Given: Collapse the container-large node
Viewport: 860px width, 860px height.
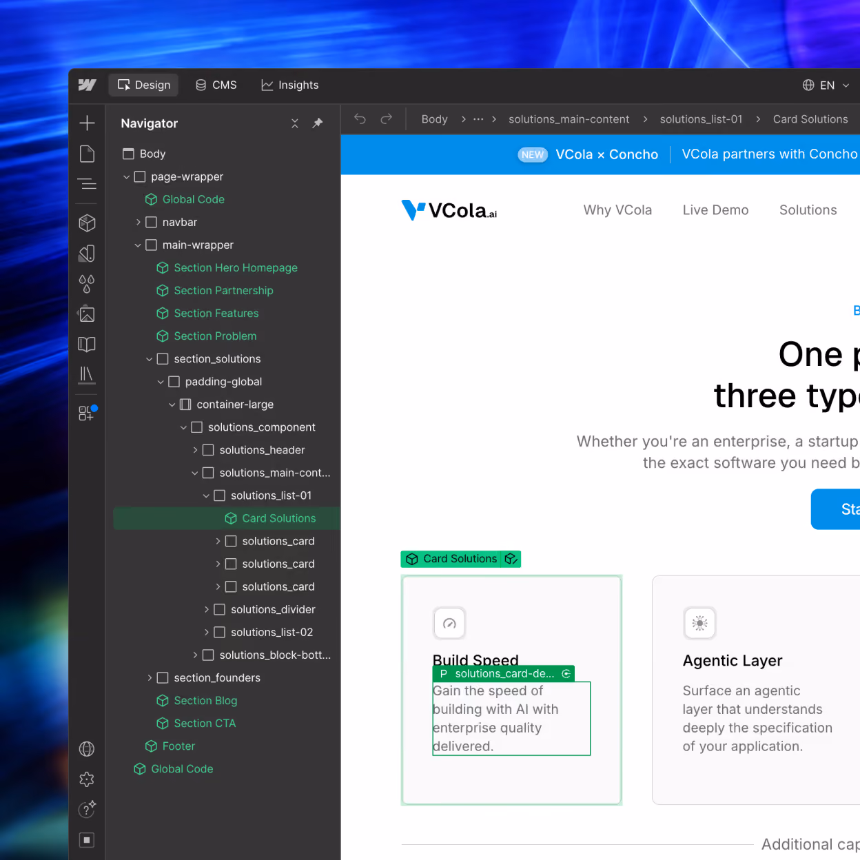Looking at the screenshot, I should (x=172, y=405).
